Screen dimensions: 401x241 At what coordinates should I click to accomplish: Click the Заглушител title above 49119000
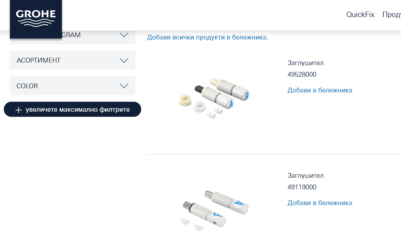pos(305,176)
